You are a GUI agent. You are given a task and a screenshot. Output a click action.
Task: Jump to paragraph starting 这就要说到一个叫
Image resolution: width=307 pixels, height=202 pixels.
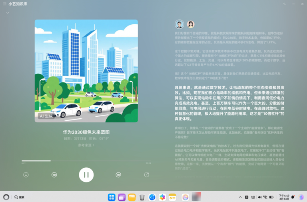coord(229,157)
